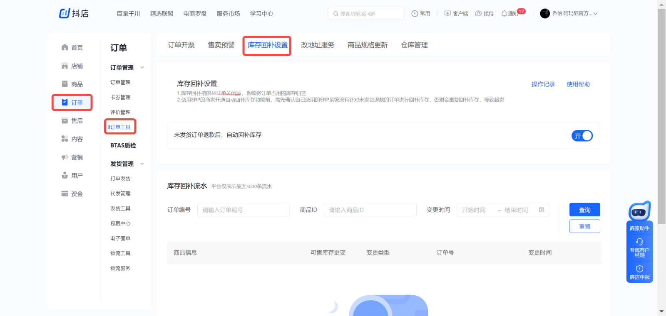Switch to the 仓库管理 tab
Image resolution: width=666 pixels, height=316 pixels.
(x=414, y=45)
